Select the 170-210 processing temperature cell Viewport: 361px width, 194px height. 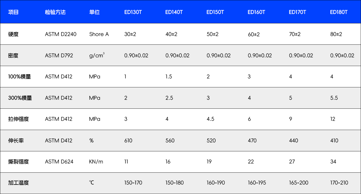click(x=339, y=183)
